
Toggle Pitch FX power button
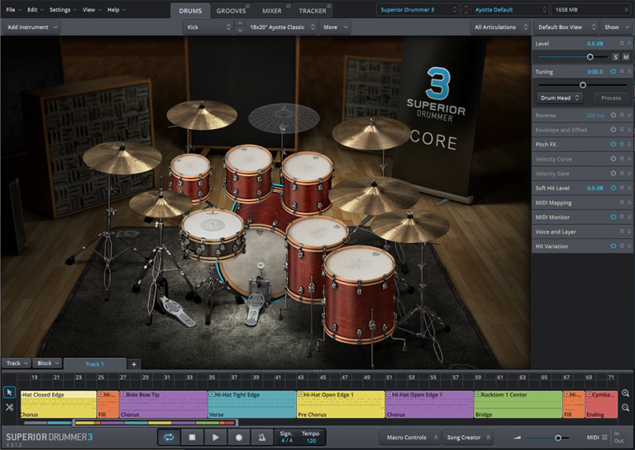[x=614, y=144]
